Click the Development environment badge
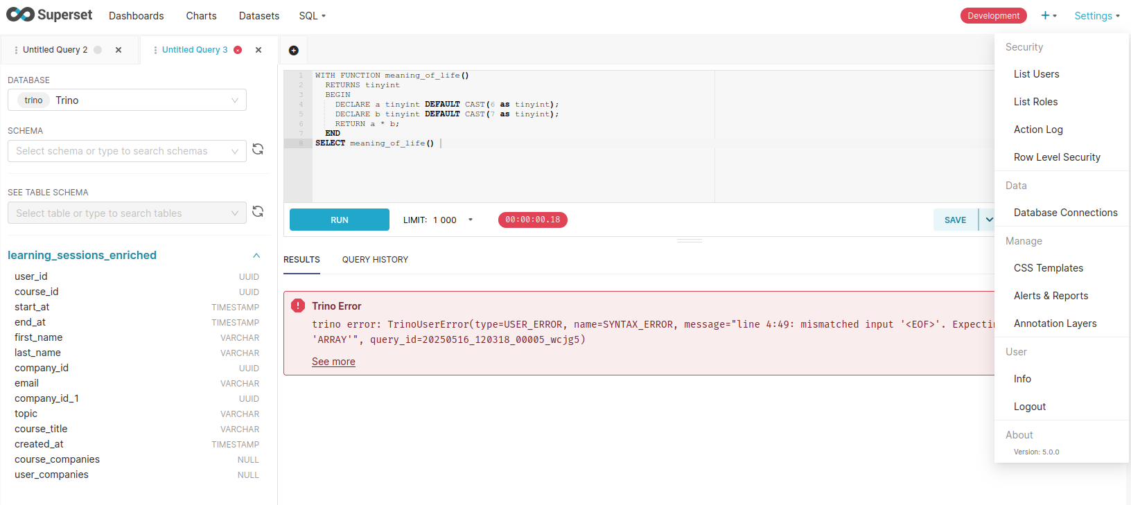This screenshot has height=505, width=1131. click(993, 15)
